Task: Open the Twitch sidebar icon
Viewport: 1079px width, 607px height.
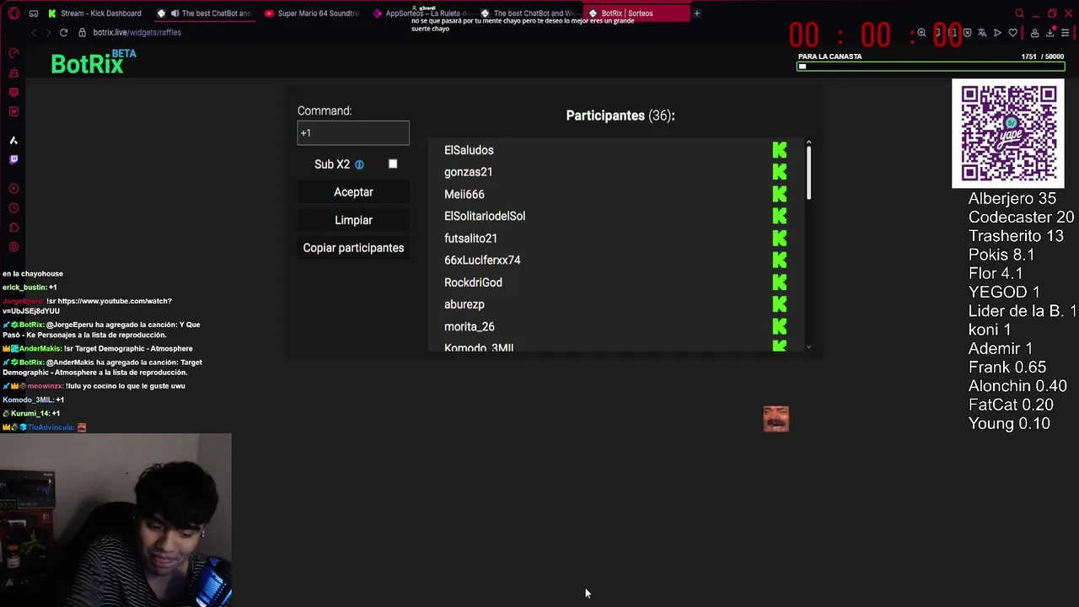Action: (13, 159)
